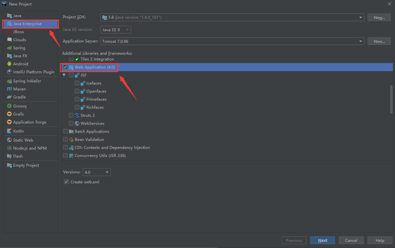Tick the Icefaces checkbox

tap(77, 83)
